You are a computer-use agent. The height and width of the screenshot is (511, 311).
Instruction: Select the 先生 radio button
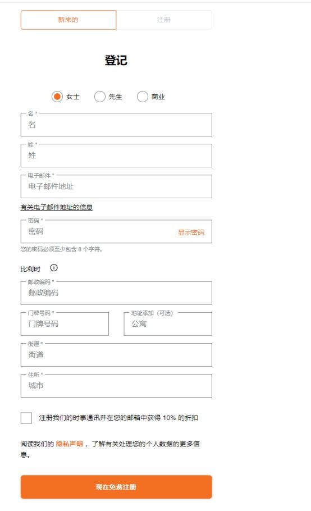pyautogui.click(x=100, y=97)
